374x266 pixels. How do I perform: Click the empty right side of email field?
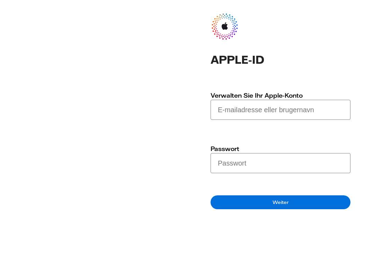[333, 110]
